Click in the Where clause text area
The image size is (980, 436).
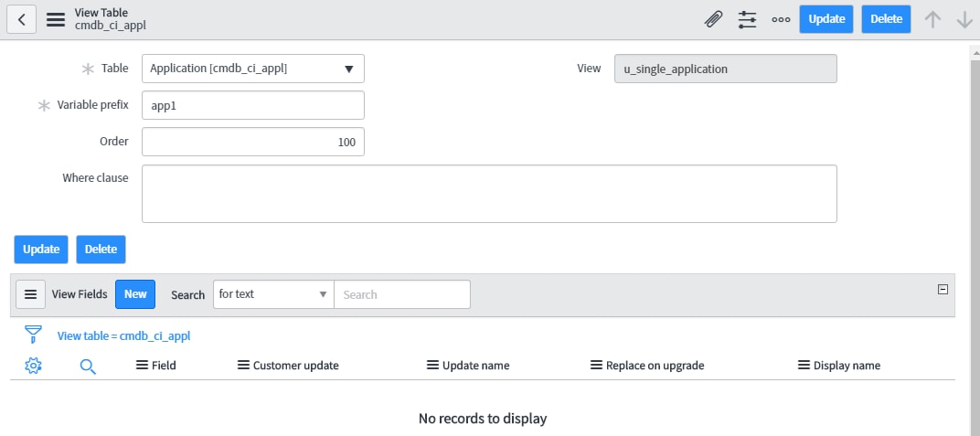tap(489, 194)
